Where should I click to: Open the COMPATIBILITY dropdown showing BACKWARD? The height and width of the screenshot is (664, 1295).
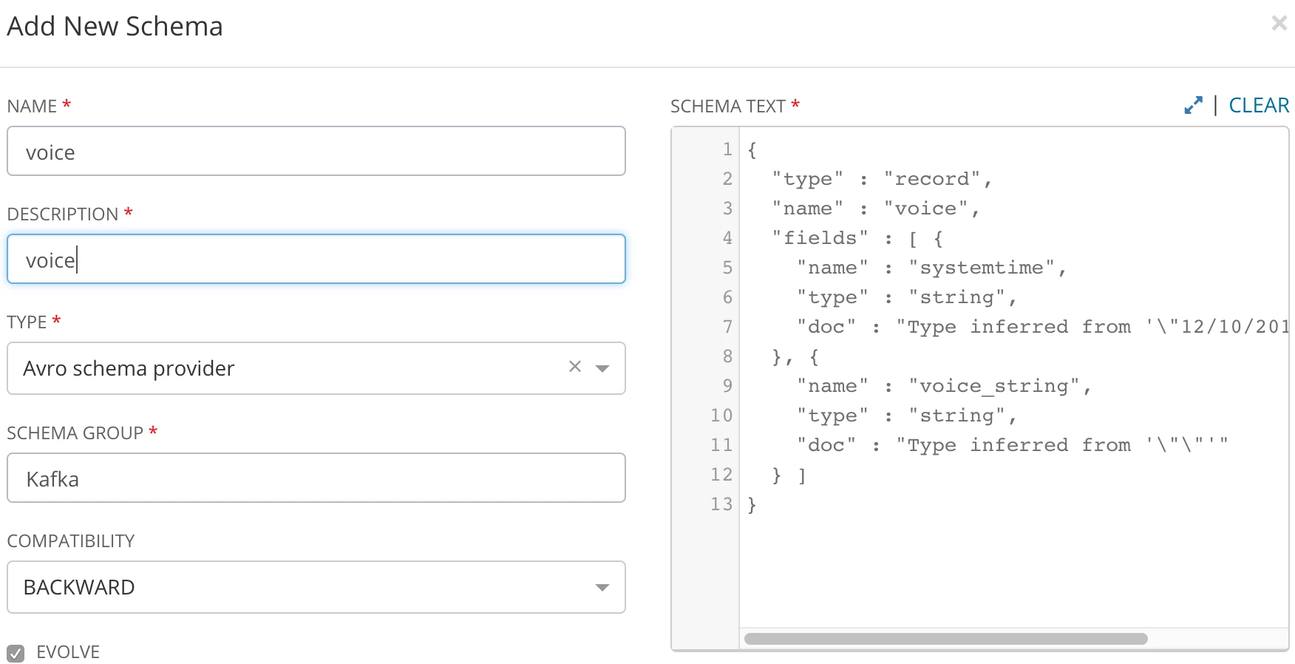click(316, 587)
